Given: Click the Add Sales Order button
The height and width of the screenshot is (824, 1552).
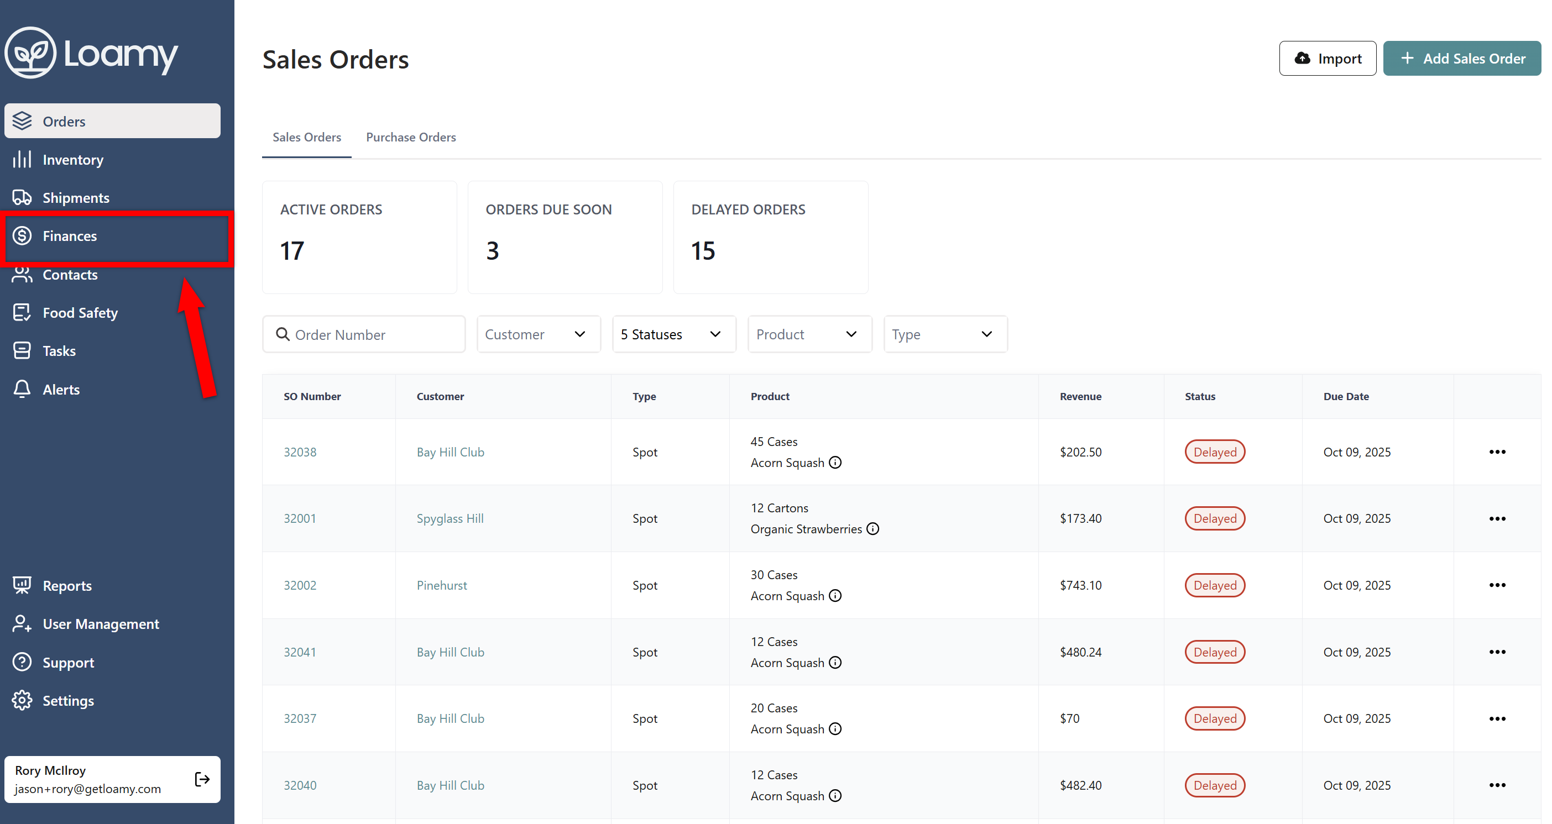Looking at the screenshot, I should (1462, 59).
